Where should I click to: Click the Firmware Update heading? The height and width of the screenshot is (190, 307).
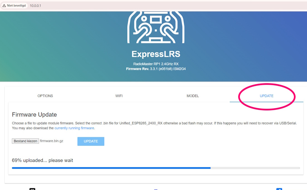coord(35,115)
